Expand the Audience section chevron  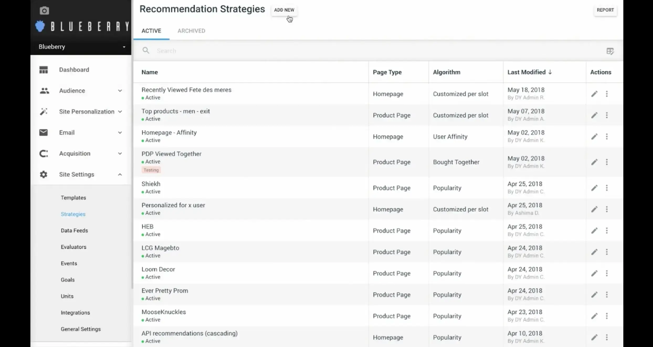pos(120,91)
